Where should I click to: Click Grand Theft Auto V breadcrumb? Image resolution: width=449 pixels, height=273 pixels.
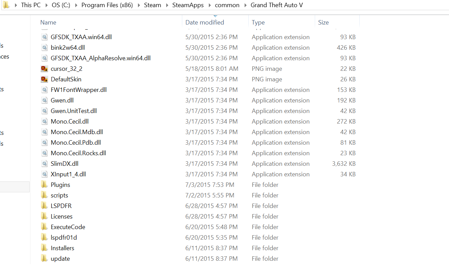(277, 5)
